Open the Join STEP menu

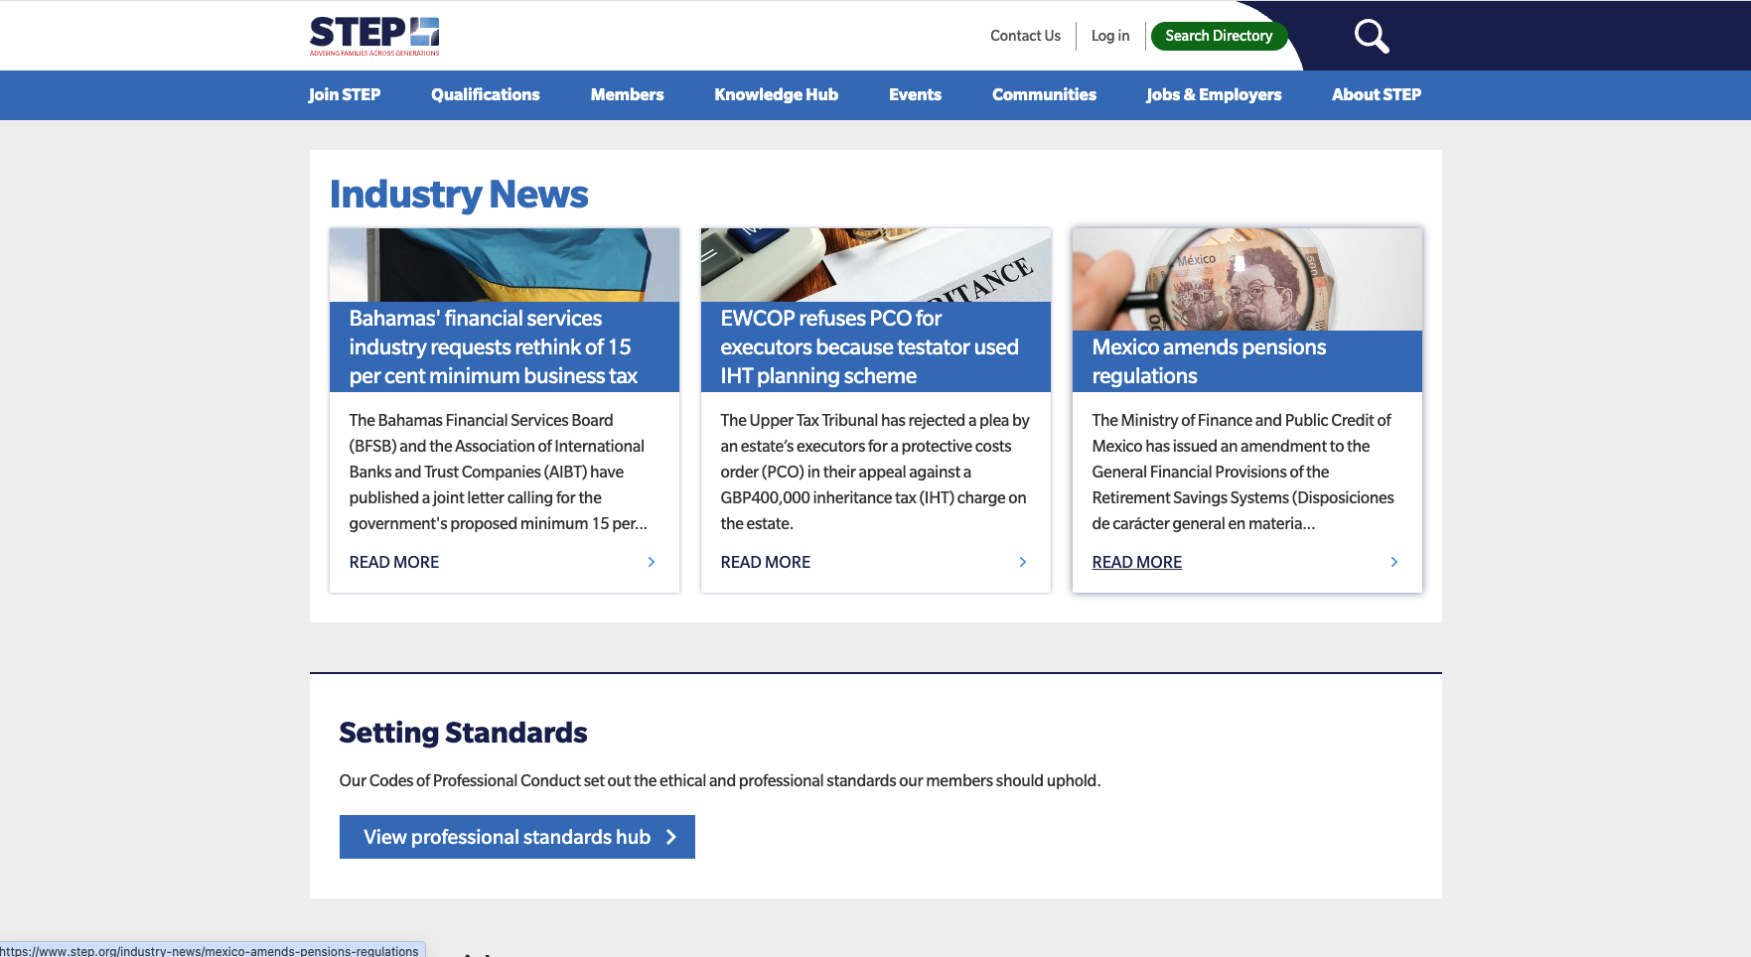pyautogui.click(x=344, y=94)
